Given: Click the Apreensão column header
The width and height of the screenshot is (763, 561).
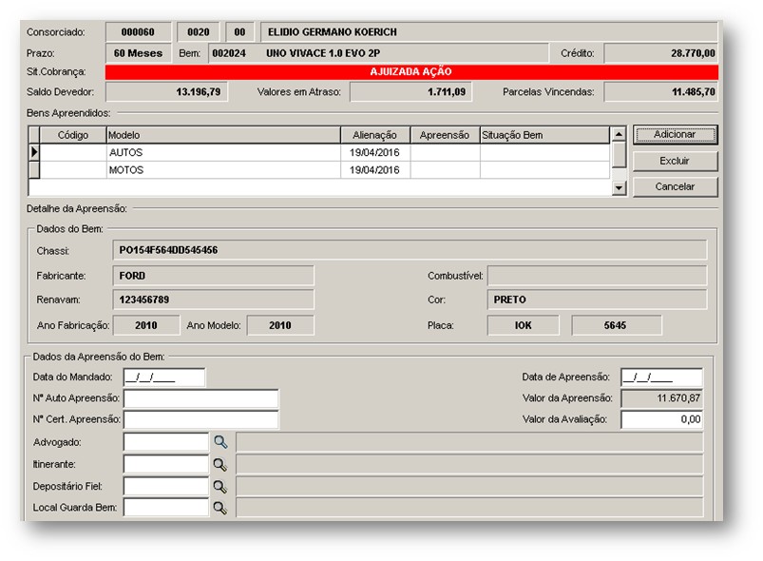Looking at the screenshot, I should point(445,135).
